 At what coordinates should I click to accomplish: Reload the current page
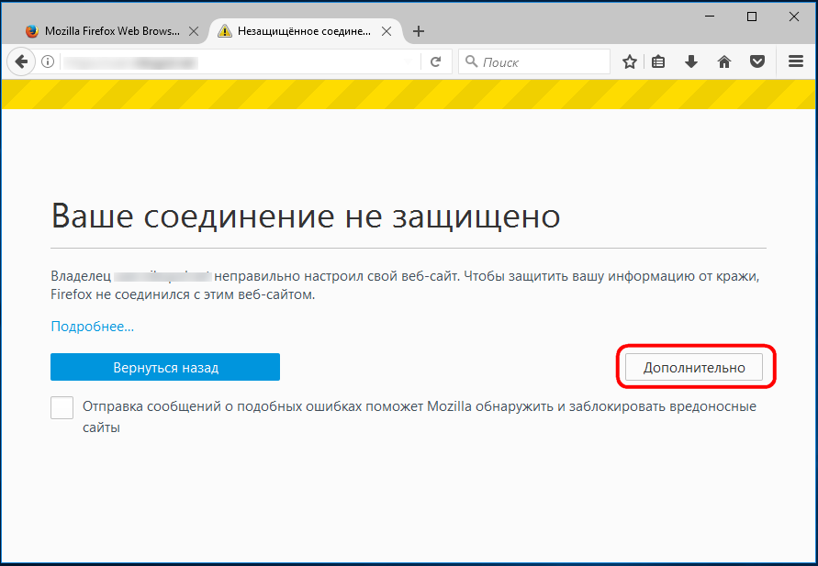coord(435,62)
